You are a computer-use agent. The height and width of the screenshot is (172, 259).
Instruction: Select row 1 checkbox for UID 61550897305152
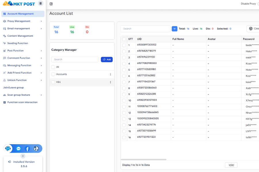point(124,45)
